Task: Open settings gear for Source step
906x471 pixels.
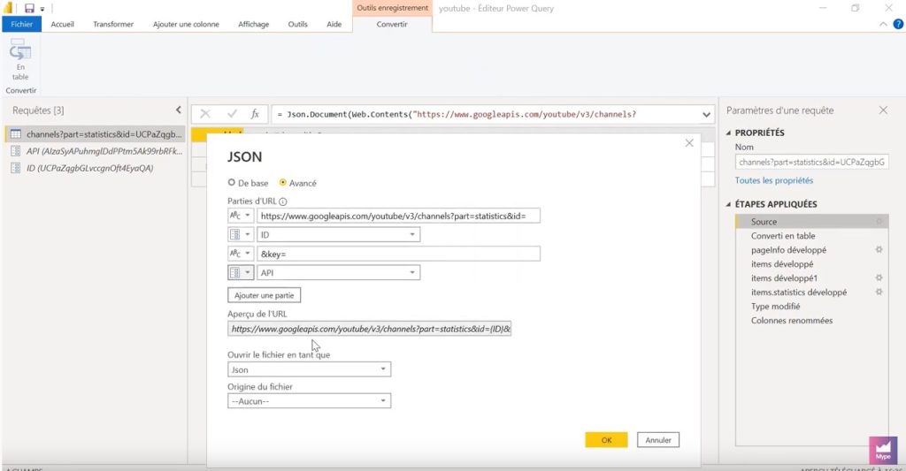Action: 879,221
